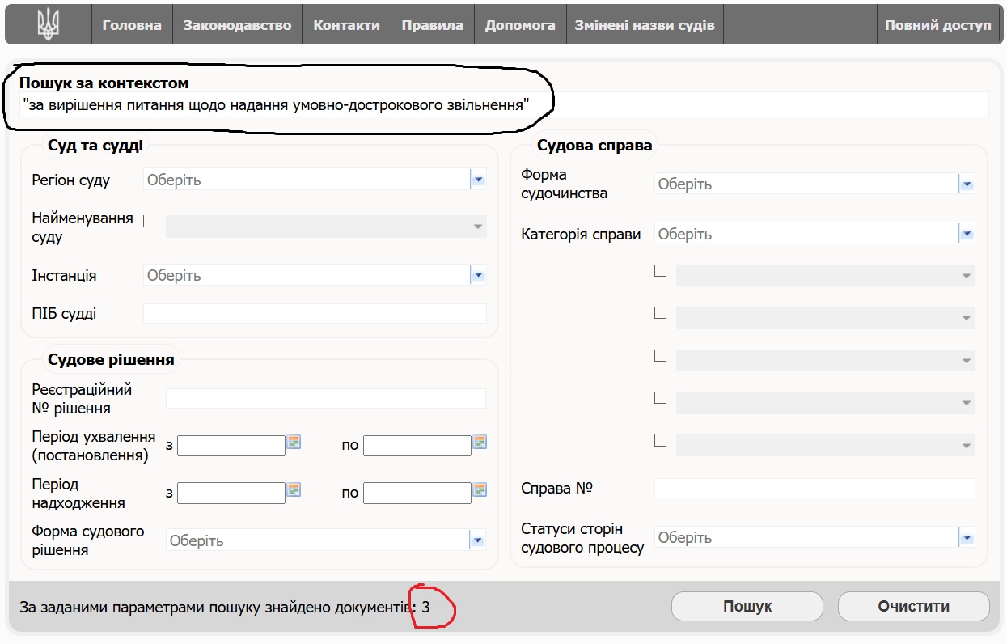Focus the ПІБ судді input field
This screenshot has width=1007, height=644.
point(315,313)
